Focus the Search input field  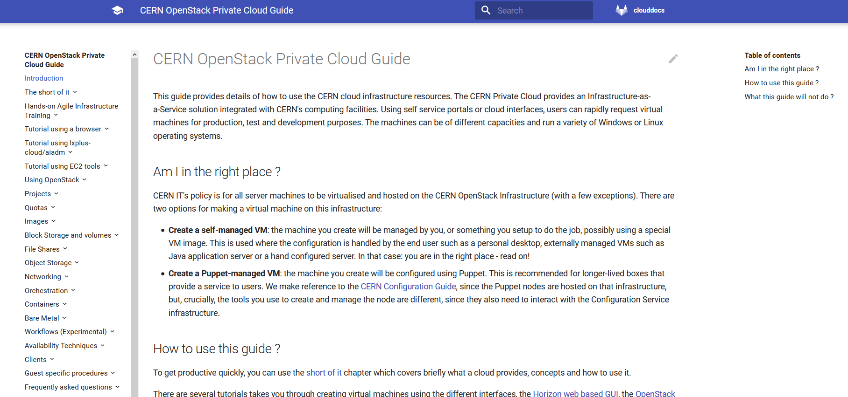click(x=534, y=10)
